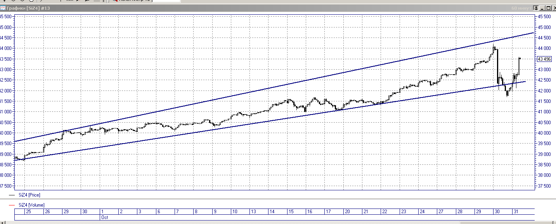Toggle the anchor pin icon in chart title bar

point(536,8)
